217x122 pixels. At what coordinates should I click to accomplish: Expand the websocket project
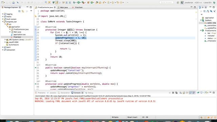coord(3,50)
